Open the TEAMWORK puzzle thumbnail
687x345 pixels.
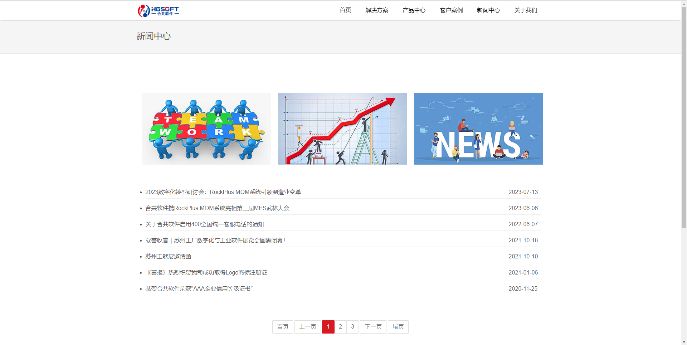[x=206, y=129]
